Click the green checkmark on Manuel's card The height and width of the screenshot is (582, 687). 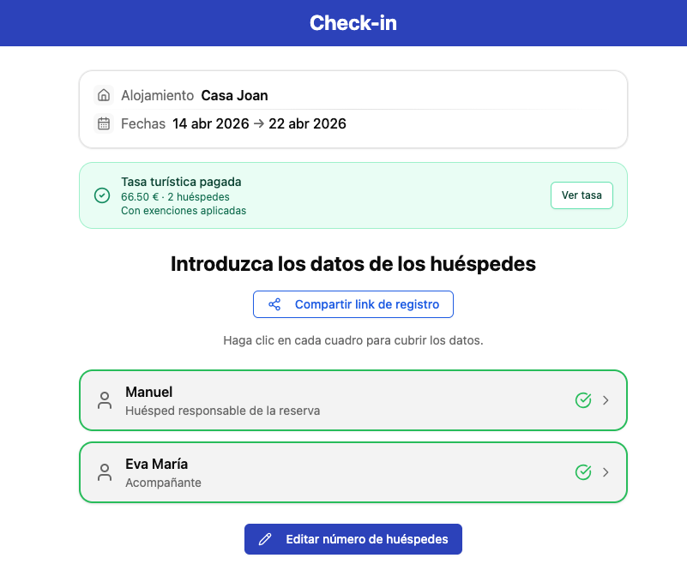584,399
